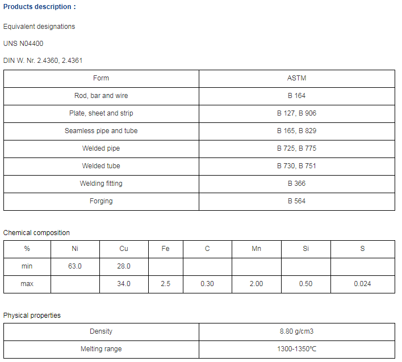Screen dimensions: 402x362
Task: Click the 'Chemical composition' heading
Action: (x=36, y=233)
